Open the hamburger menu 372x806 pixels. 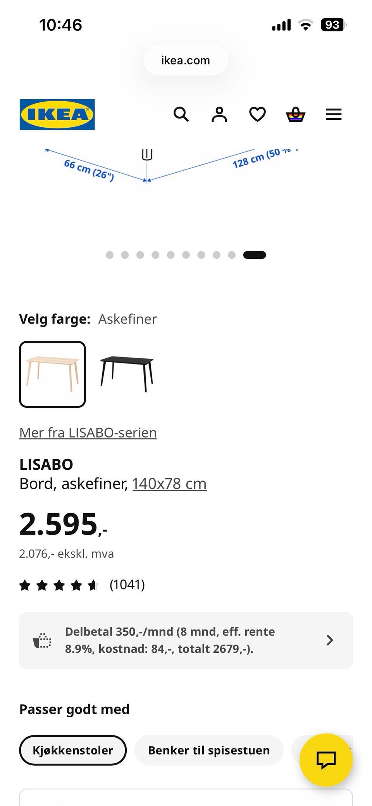pos(334,115)
